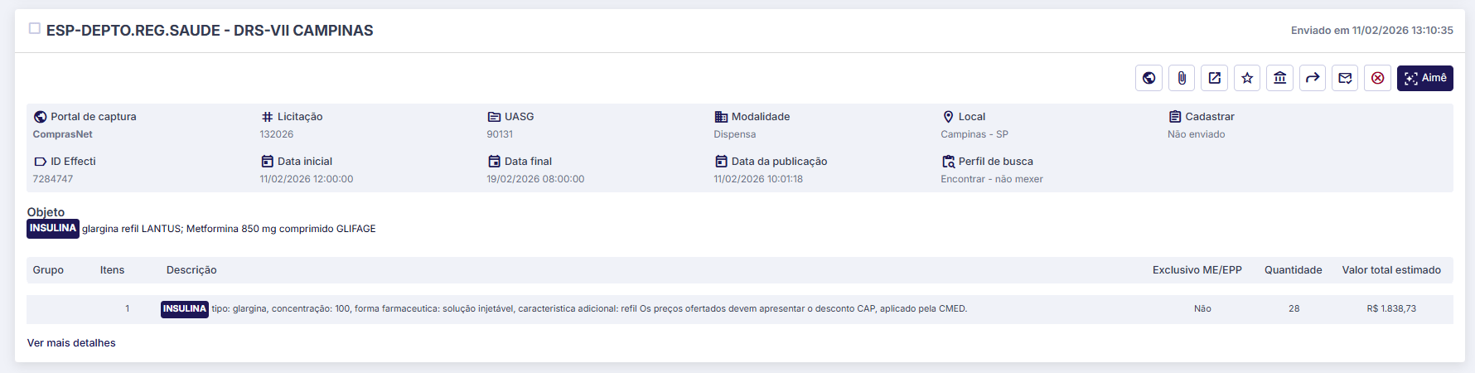Click the ComprasNet portal value

coord(63,134)
